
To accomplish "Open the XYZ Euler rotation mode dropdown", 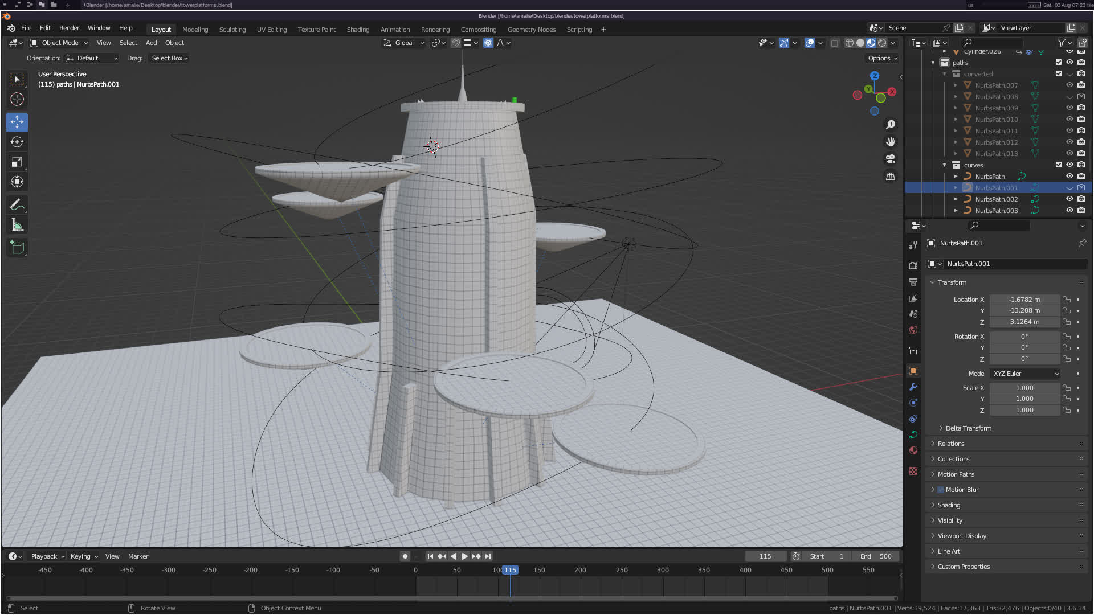I will [1025, 374].
